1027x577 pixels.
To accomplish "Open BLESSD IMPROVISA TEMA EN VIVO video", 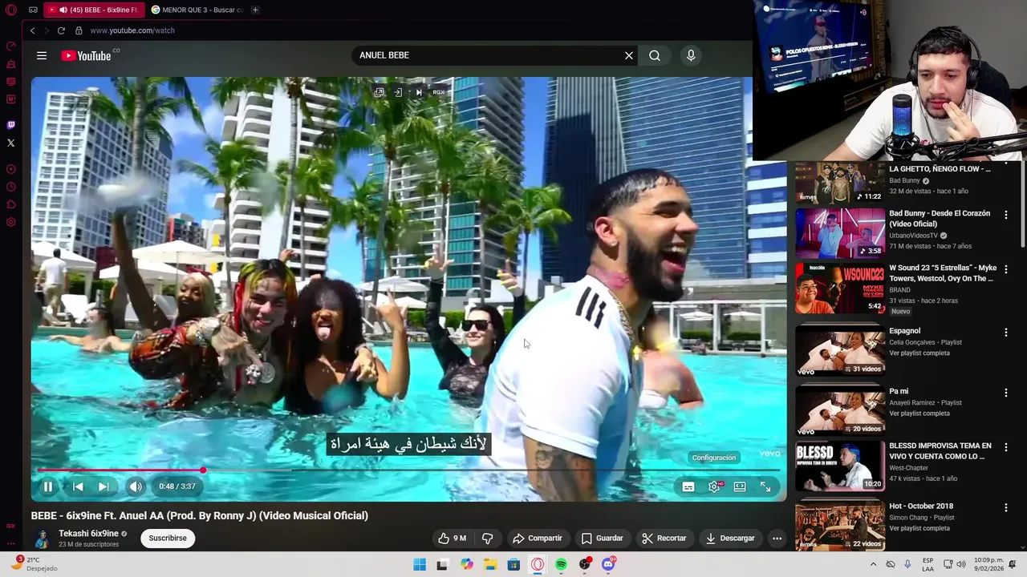I will [940, 450].
